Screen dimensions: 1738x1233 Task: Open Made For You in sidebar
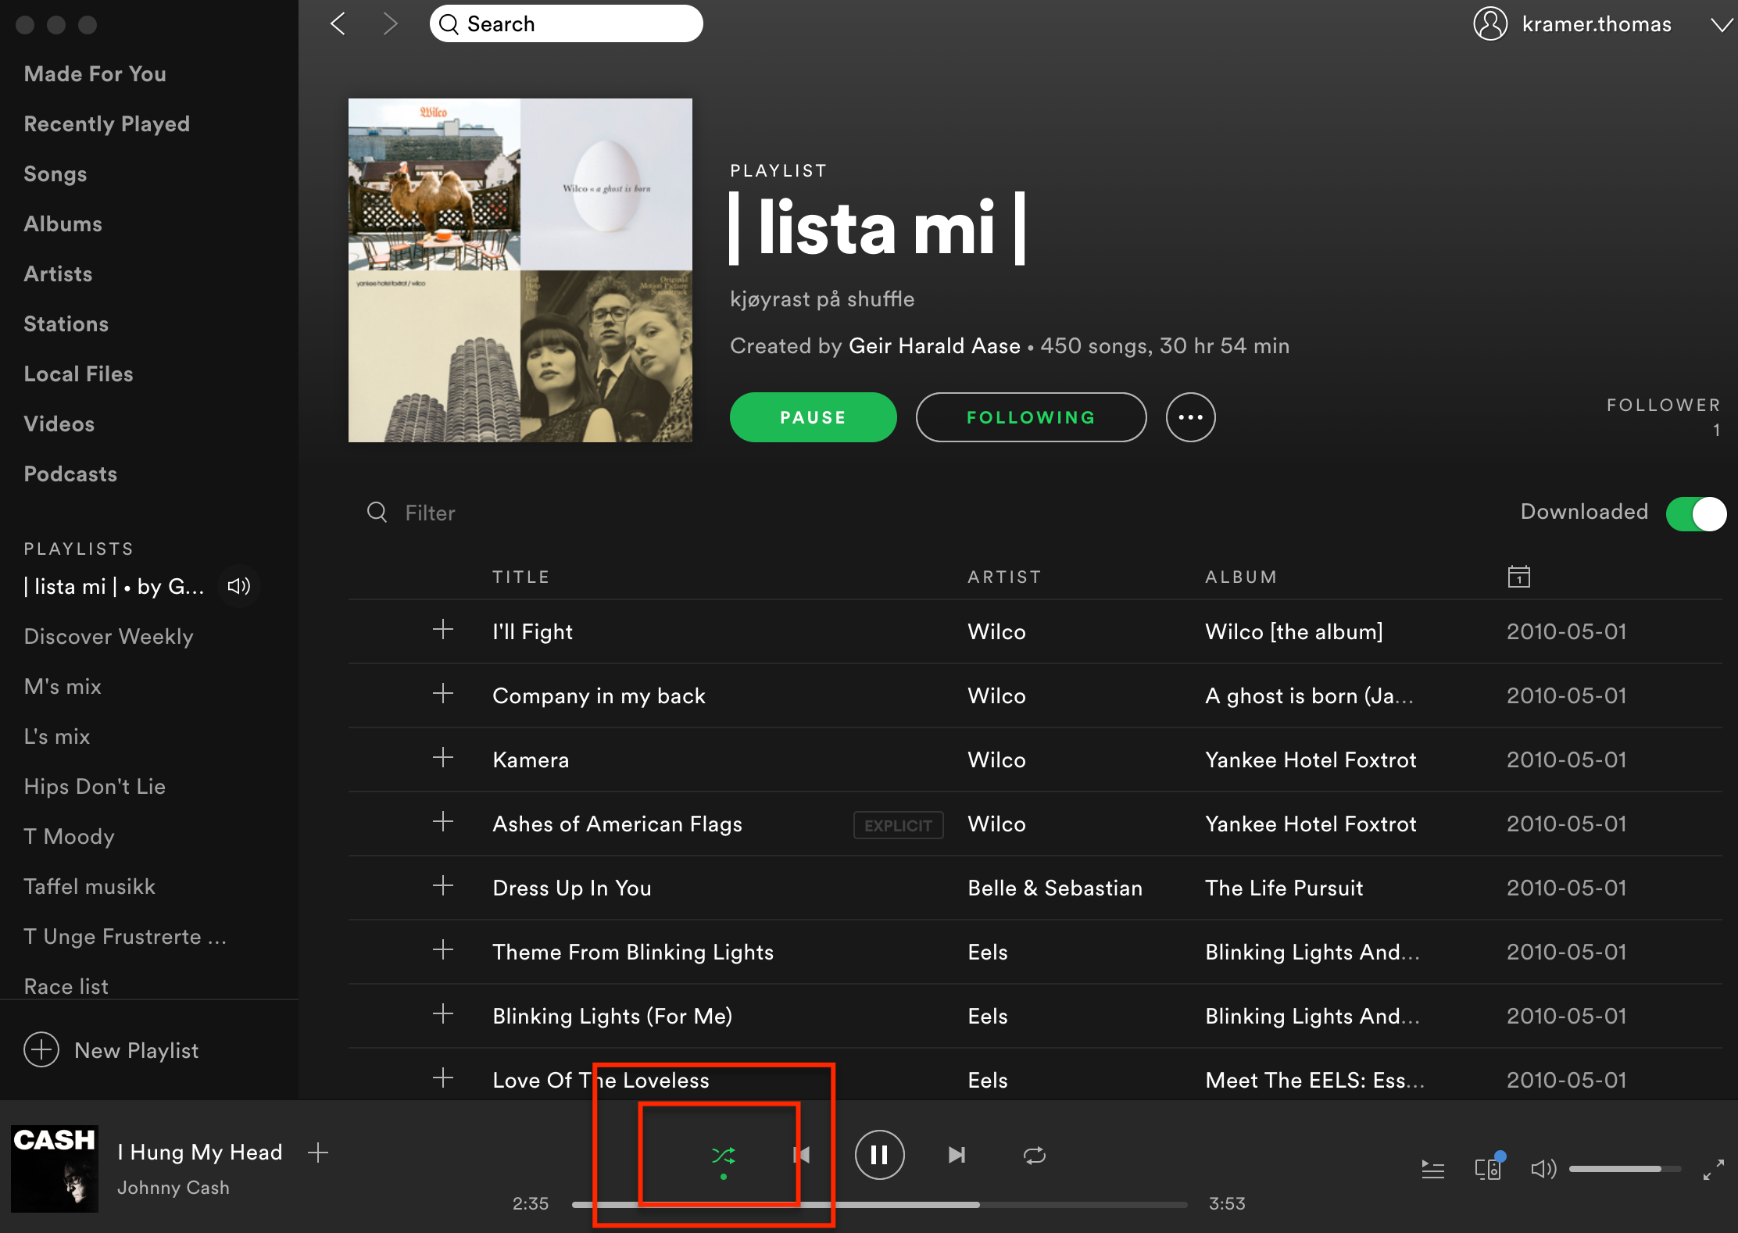95,74
